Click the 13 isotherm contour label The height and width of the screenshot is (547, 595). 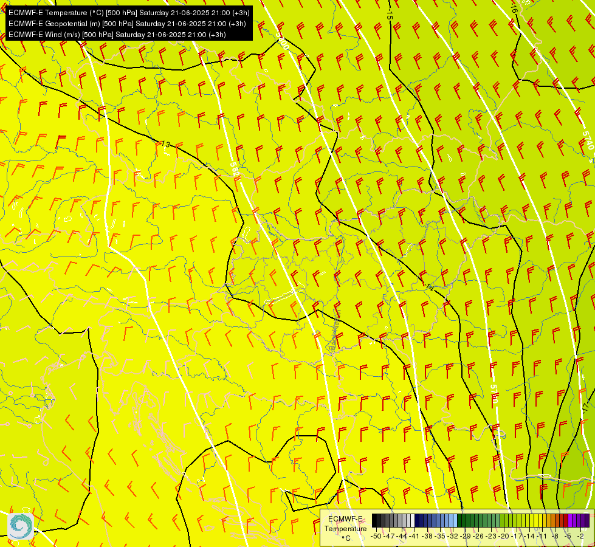coord(165,144)
